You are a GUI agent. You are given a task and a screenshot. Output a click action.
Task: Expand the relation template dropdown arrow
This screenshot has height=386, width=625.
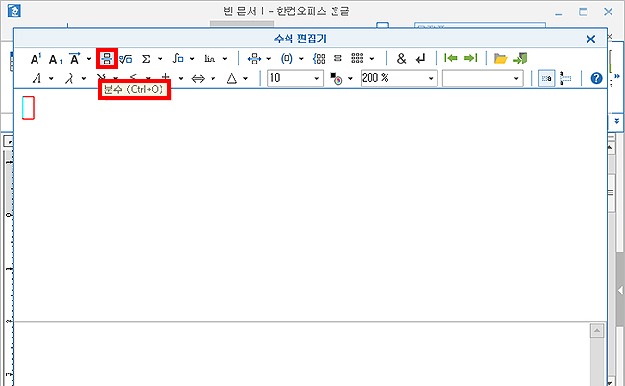(x=268, y=59)
